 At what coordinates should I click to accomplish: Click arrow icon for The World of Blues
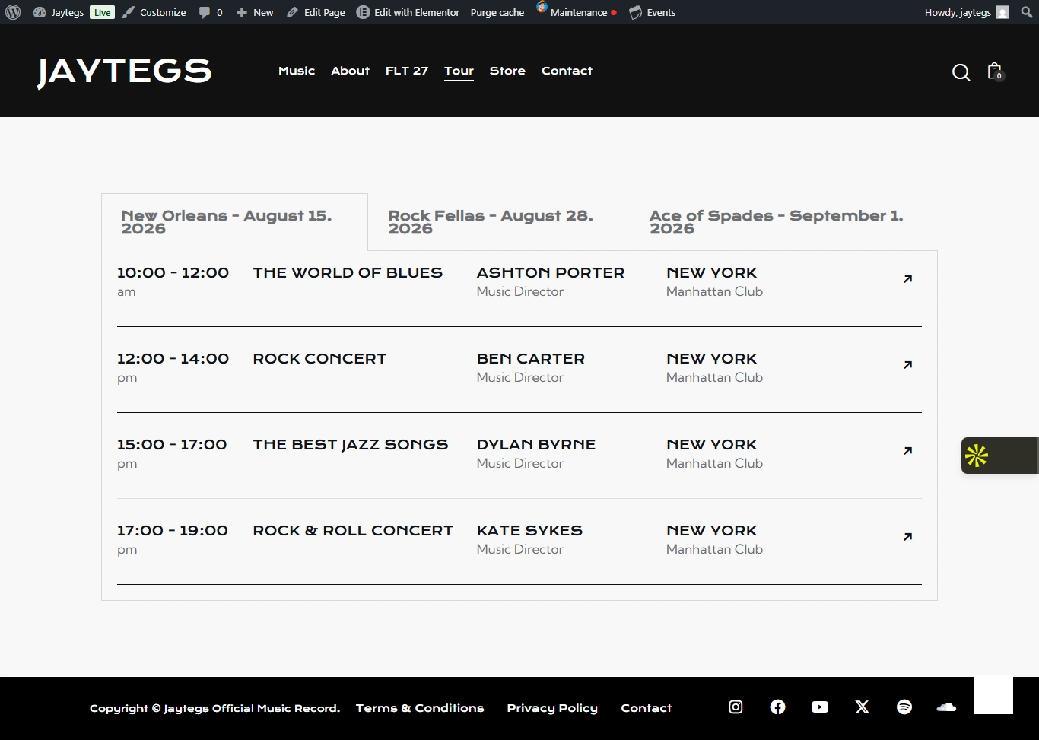click(x=907, y=279)
